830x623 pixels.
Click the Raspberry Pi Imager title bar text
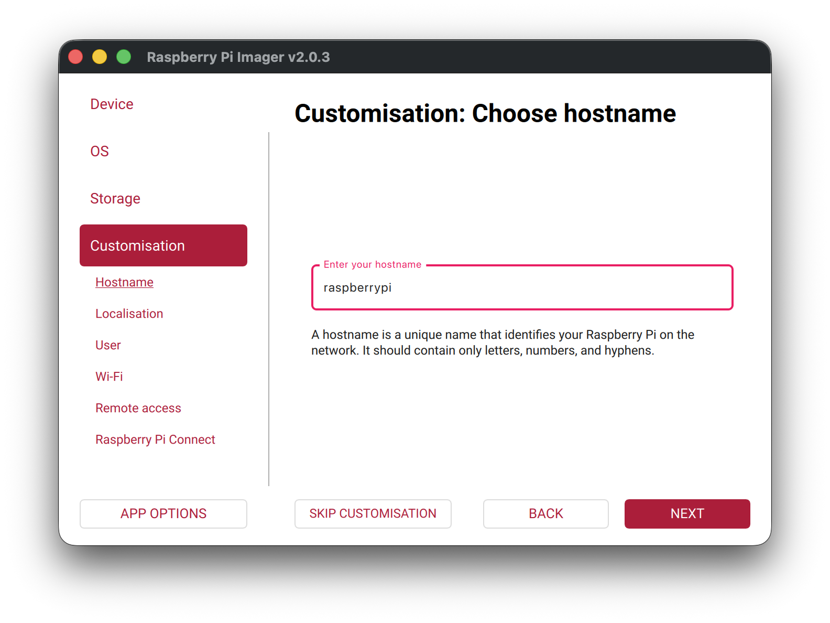point(238,57)
